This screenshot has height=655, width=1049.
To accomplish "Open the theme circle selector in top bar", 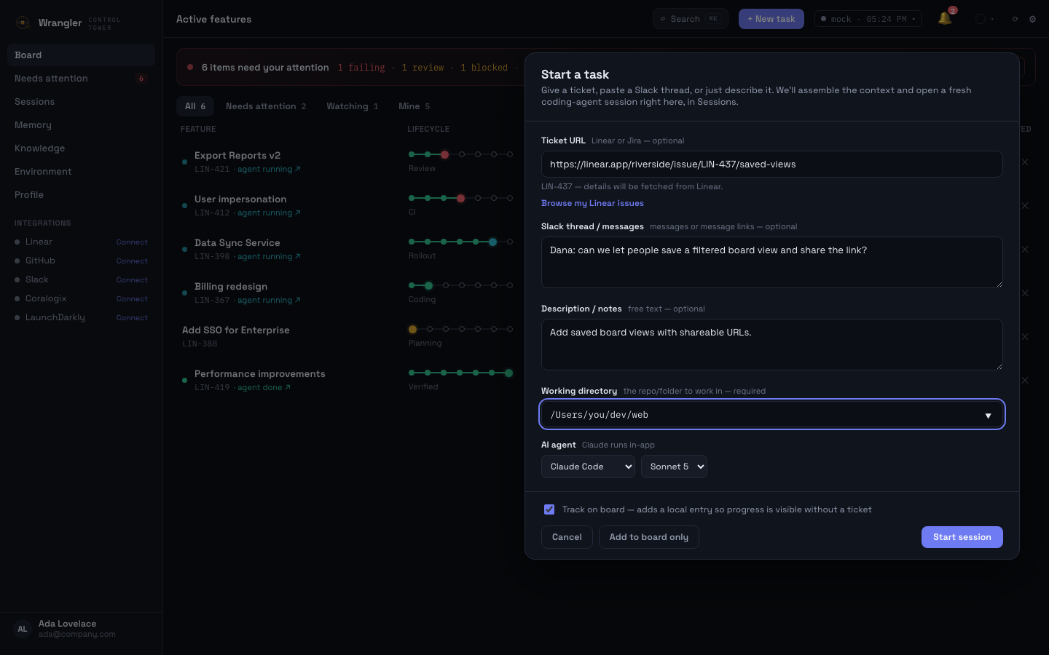I will [981, 19].
